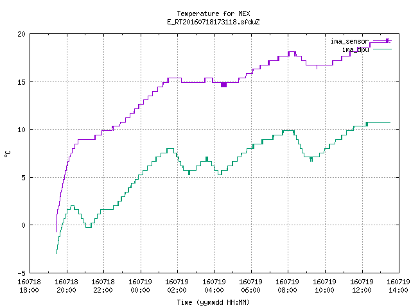
Task: Click the x-axis label 160719 04:00
Action: coord(214,286)
